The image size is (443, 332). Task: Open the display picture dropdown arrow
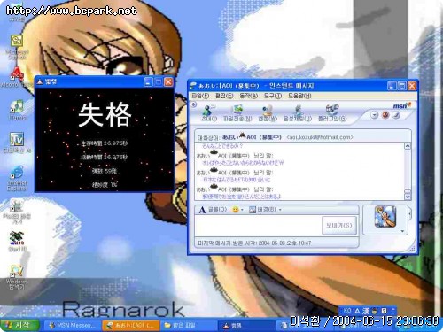[402, 231]
